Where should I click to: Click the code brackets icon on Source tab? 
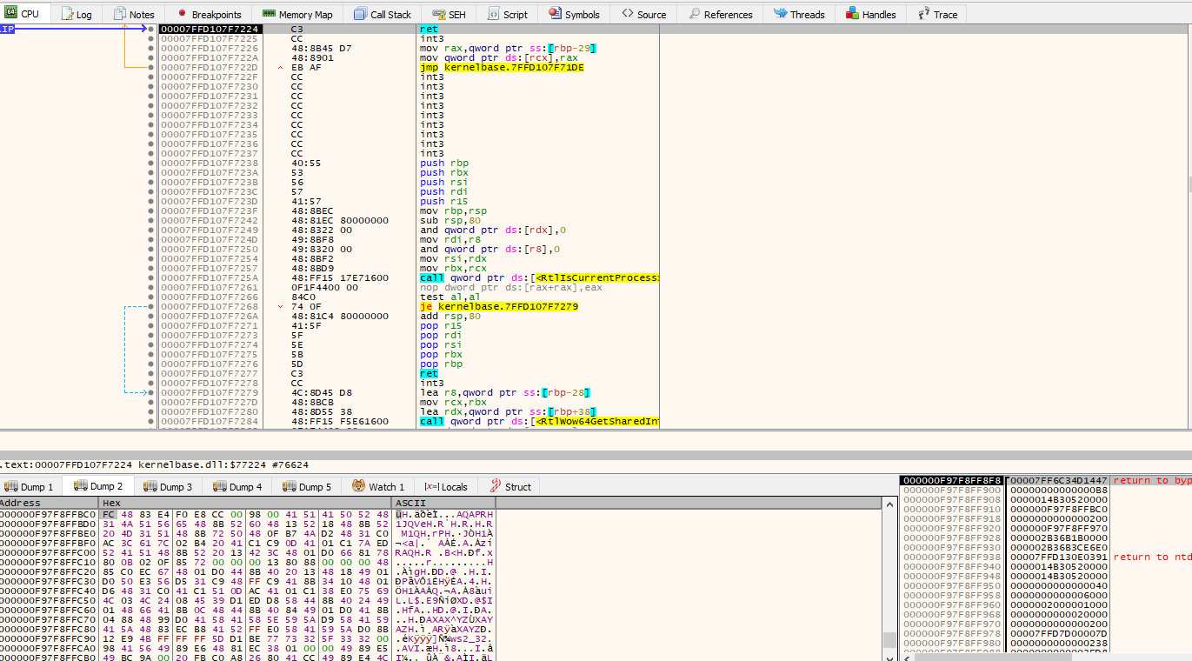[627, 14]
